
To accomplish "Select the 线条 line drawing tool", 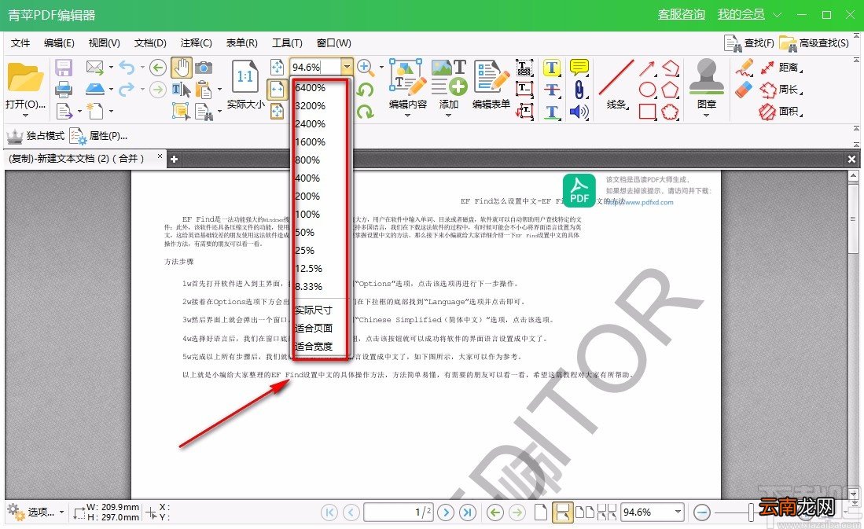I will (x=616, y=84).
